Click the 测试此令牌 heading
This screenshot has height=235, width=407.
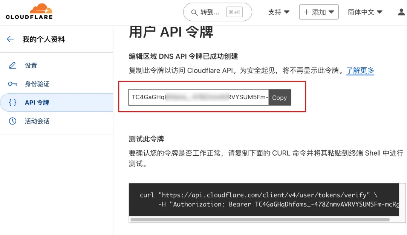point(146,139)
